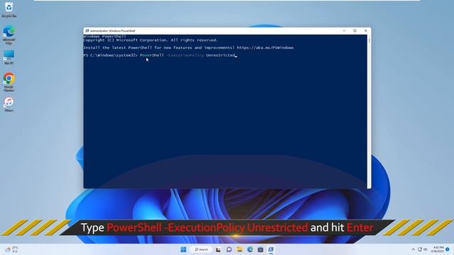This screenshot has width=454, height=255.
Task: Open the Chat app on the taskbar
Action: [229, 249]
